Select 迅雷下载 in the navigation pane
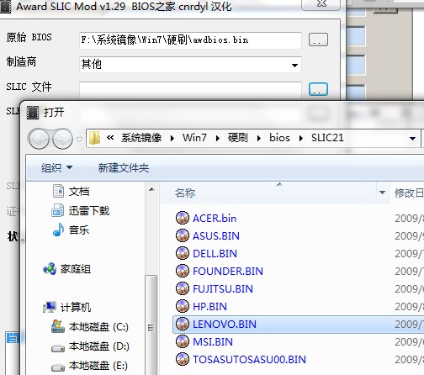The height and width of the screenshot is (375, 424). (x=89, y=210)
